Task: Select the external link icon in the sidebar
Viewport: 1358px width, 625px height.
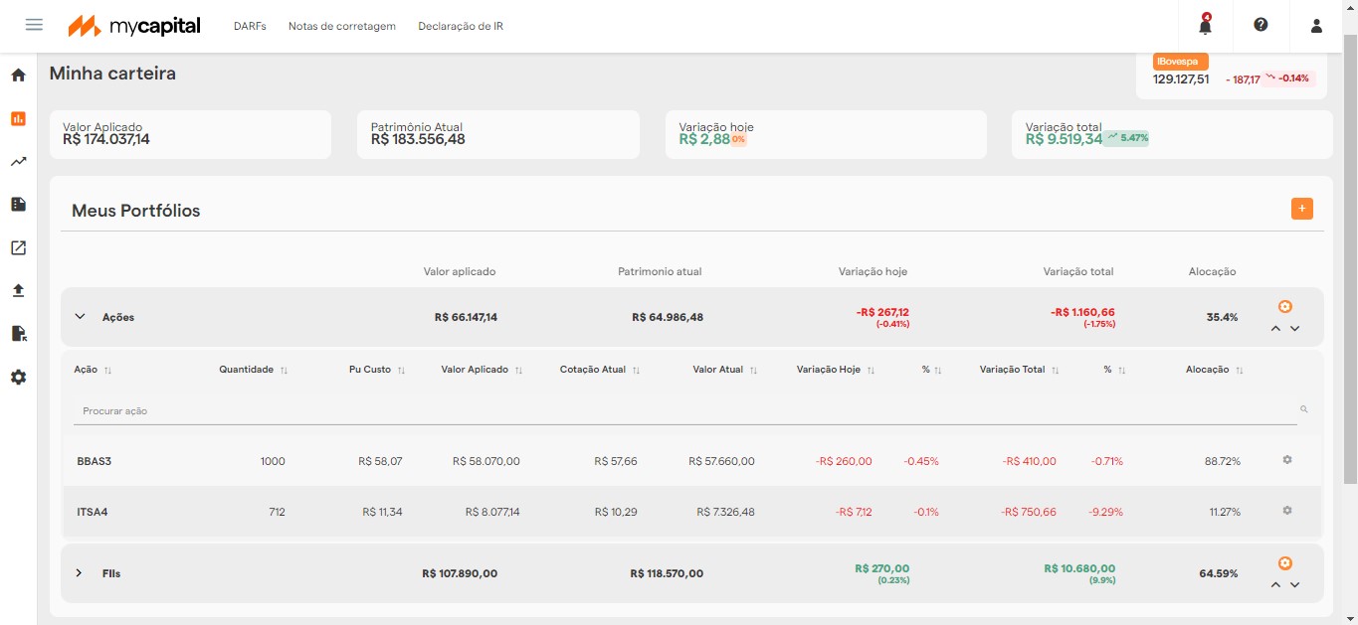Action: point(17,247)
